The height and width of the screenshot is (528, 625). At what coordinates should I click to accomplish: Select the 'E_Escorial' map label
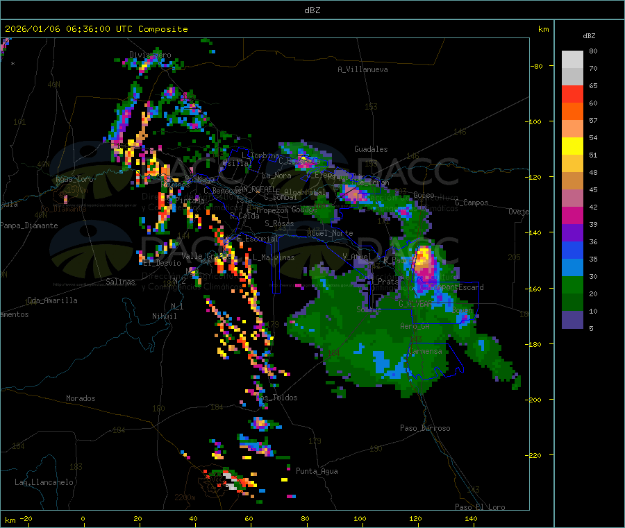coord(258,239)
